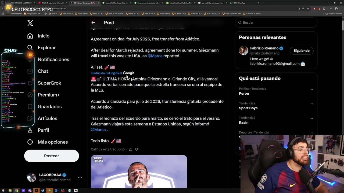Open the @Marca mention in the Spanish translation
This screenshot has width=344, height=193.
(x=98, y=130)
